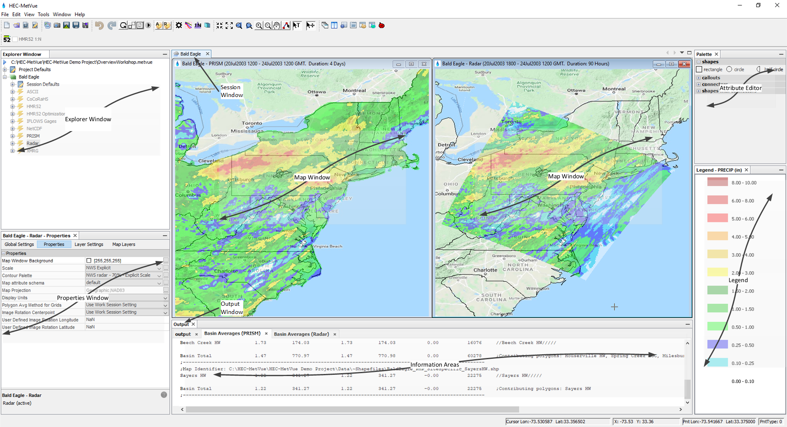Switch to the Basin Averages (Radar) tab
The image size is (787, 427).
[x=301, y=334]
